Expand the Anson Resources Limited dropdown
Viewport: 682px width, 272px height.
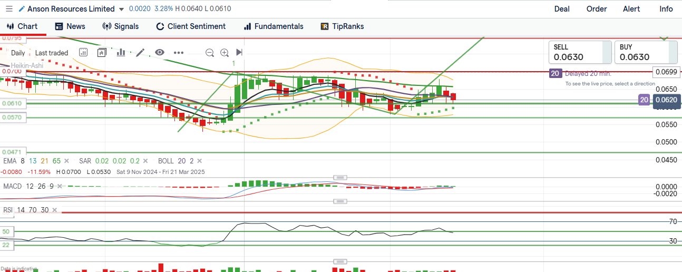pos(122,9)
